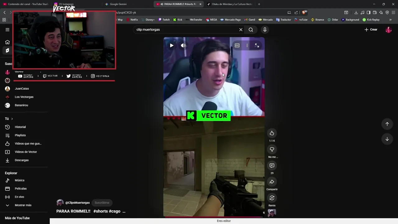Screen dimensions: 398x224
Task: Switch to the Instagram browser tab
Action: pyautogui.click(x=66, y=4)
